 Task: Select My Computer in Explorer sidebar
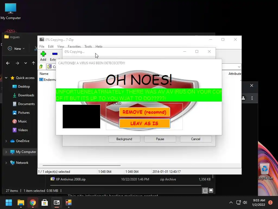(23, 152)
